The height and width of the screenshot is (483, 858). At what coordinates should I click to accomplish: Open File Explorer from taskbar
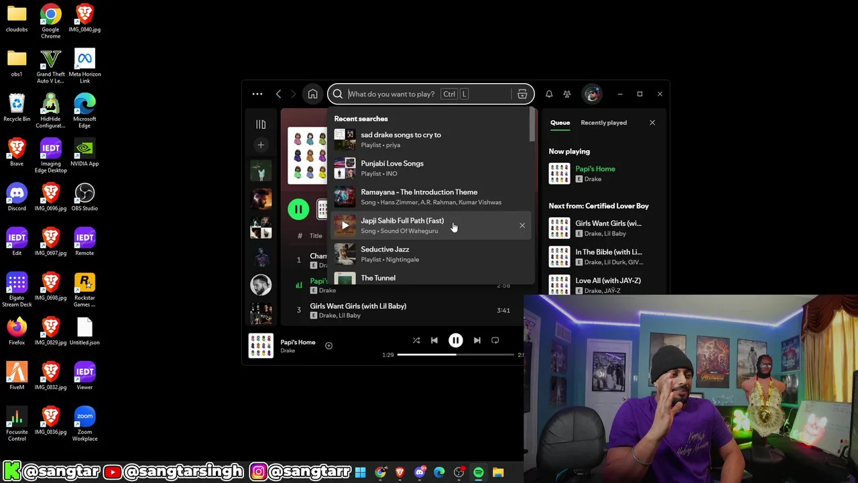498,473
